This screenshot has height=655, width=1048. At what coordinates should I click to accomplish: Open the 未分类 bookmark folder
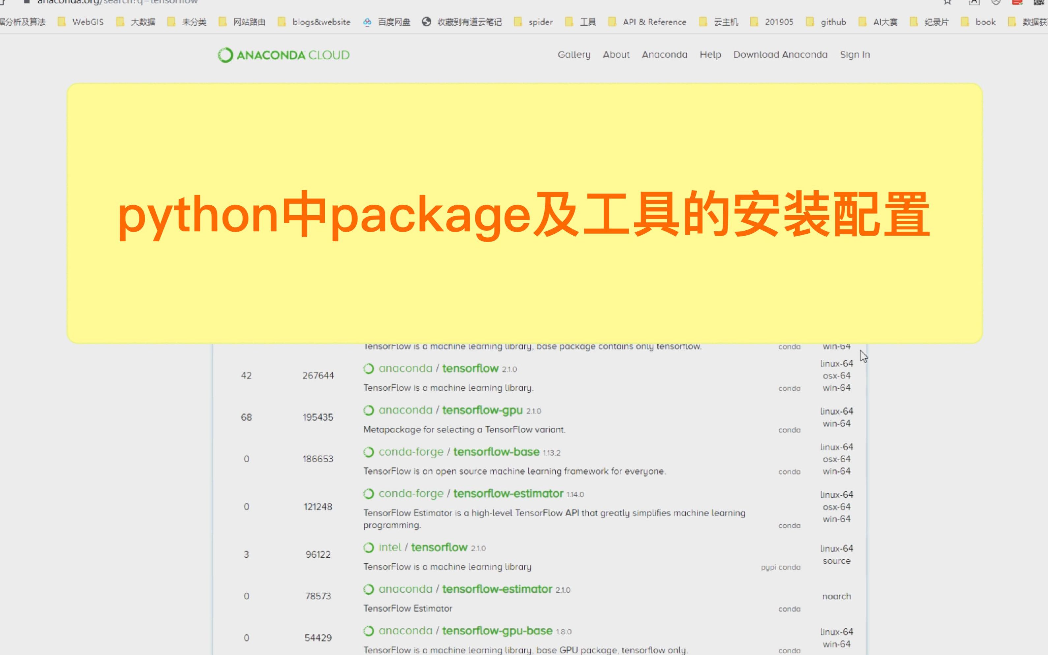point(187,22)
